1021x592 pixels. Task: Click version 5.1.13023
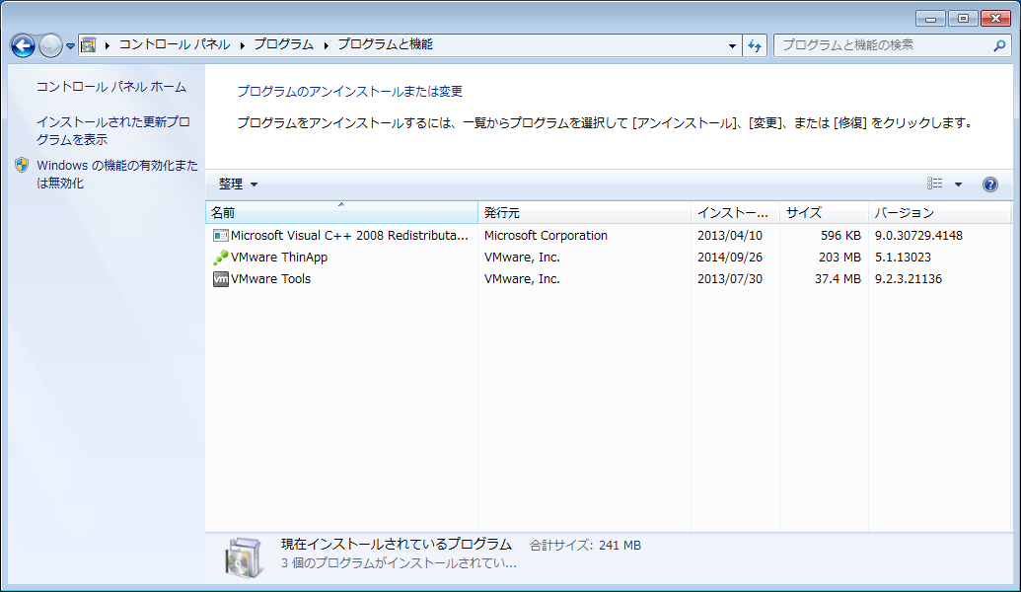click(x=903, y=258)
